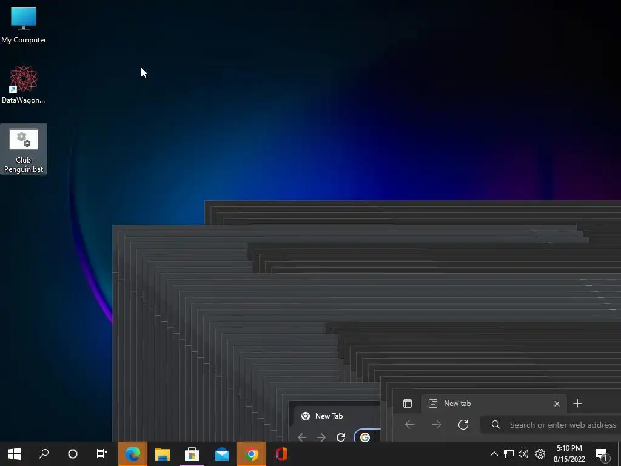The image size is (621, 466).
Task: Close the Edge 'New tab' tab
Action: point(557,404)
